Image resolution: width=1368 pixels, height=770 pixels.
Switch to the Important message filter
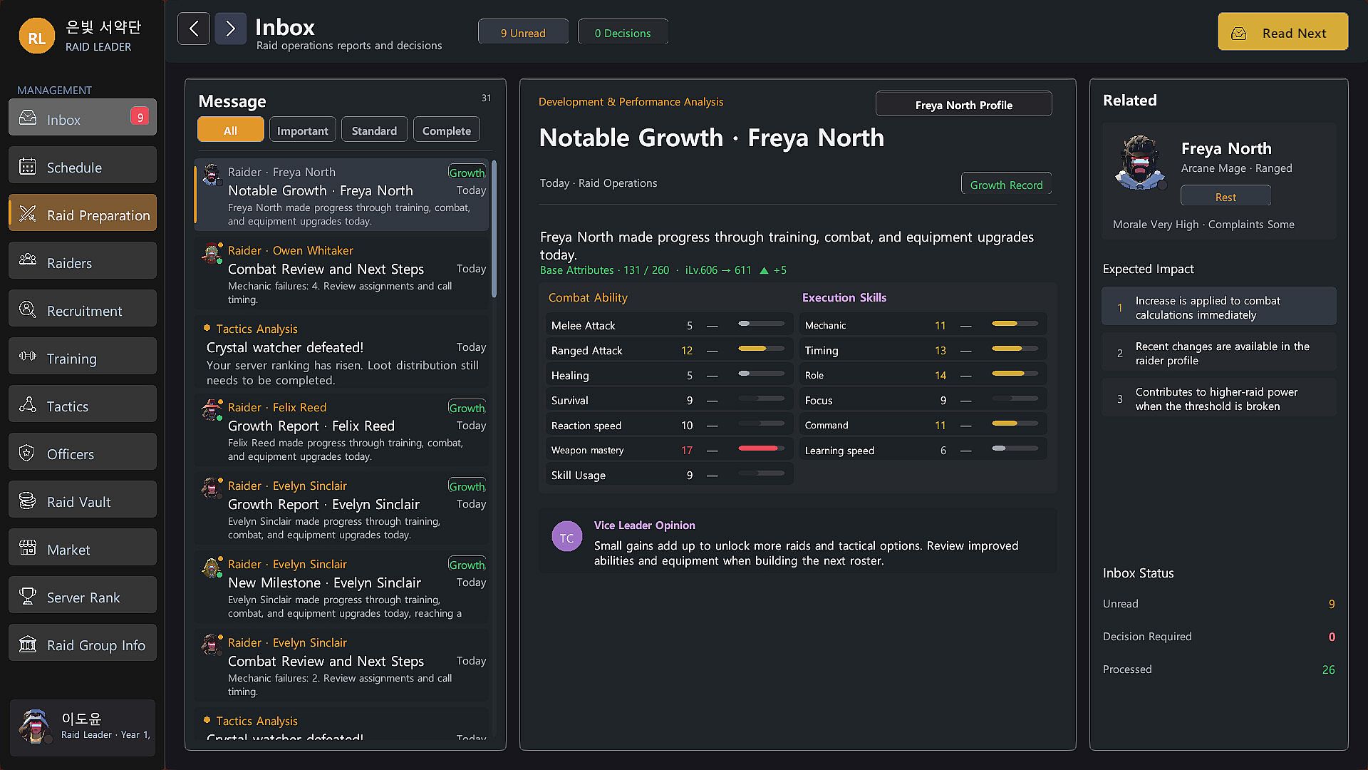pos(302,130)
